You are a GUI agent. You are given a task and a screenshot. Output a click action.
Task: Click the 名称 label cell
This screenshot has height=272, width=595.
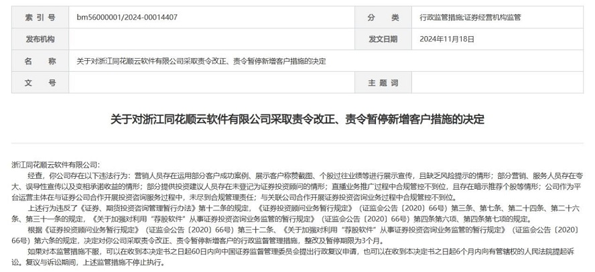[x=40, y=61]
